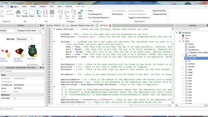
Task: Select StoredAmmo in the Explorer
Action: click(194, 50)
